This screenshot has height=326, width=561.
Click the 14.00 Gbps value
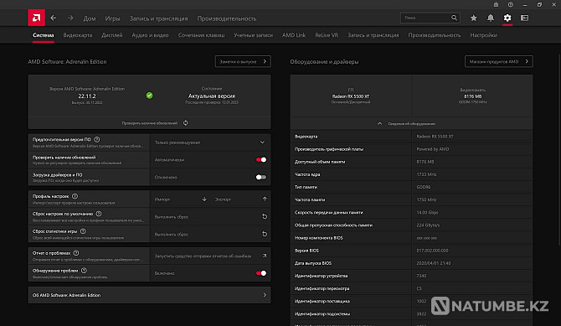point(427,212)
